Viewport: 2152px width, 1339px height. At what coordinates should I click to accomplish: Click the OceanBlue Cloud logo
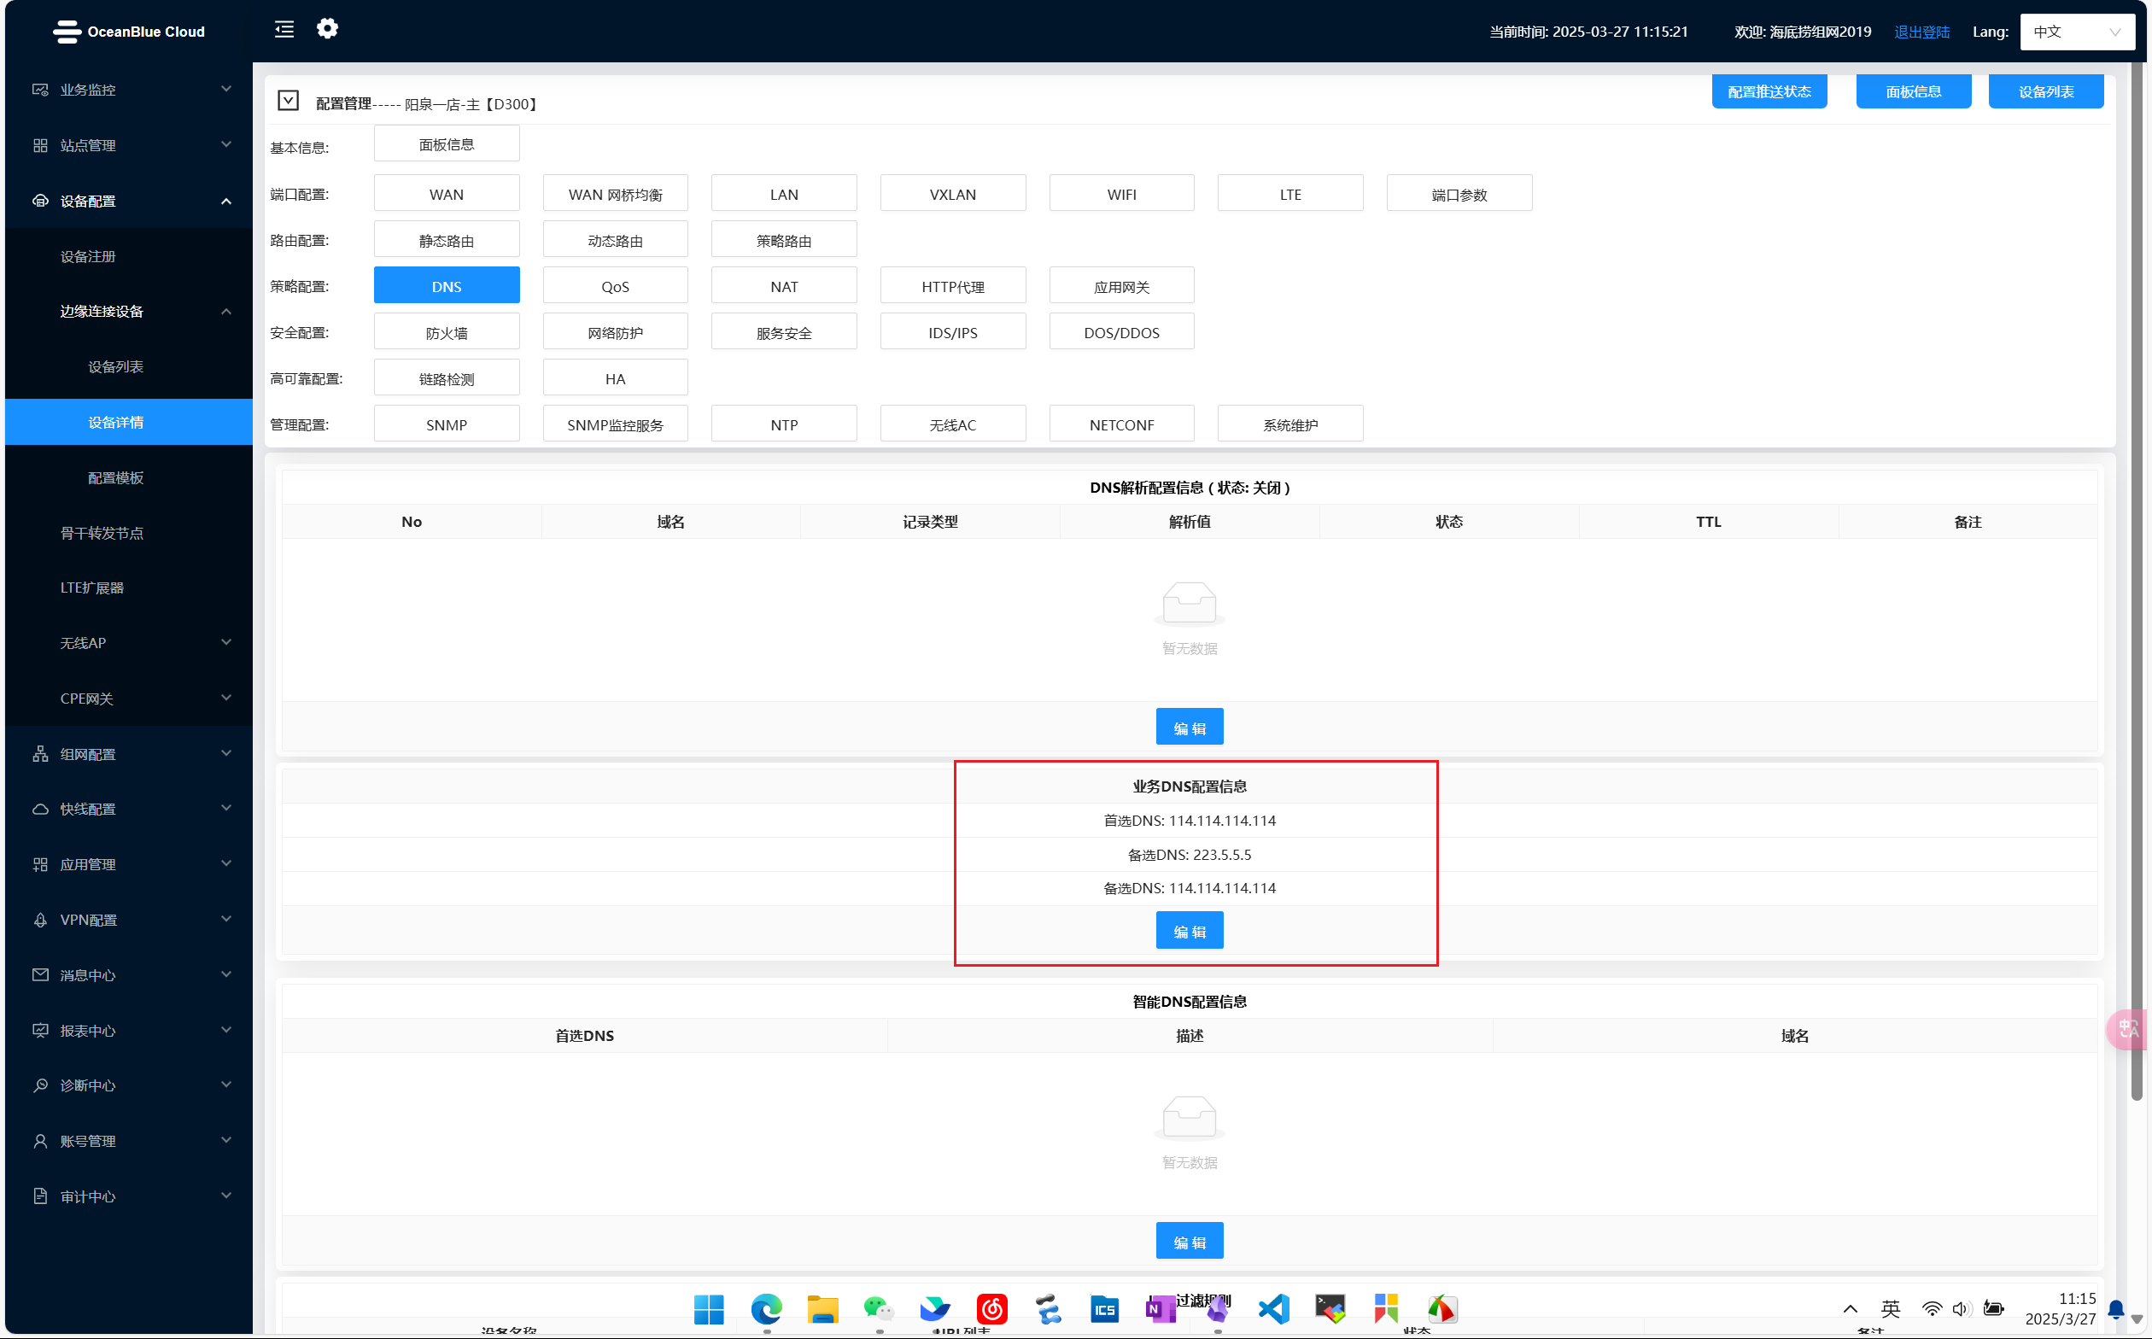(x=128, y=32)
